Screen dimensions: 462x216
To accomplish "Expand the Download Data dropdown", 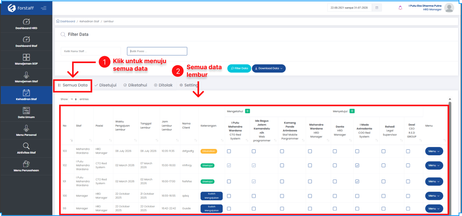I will (x=269, y=68).
